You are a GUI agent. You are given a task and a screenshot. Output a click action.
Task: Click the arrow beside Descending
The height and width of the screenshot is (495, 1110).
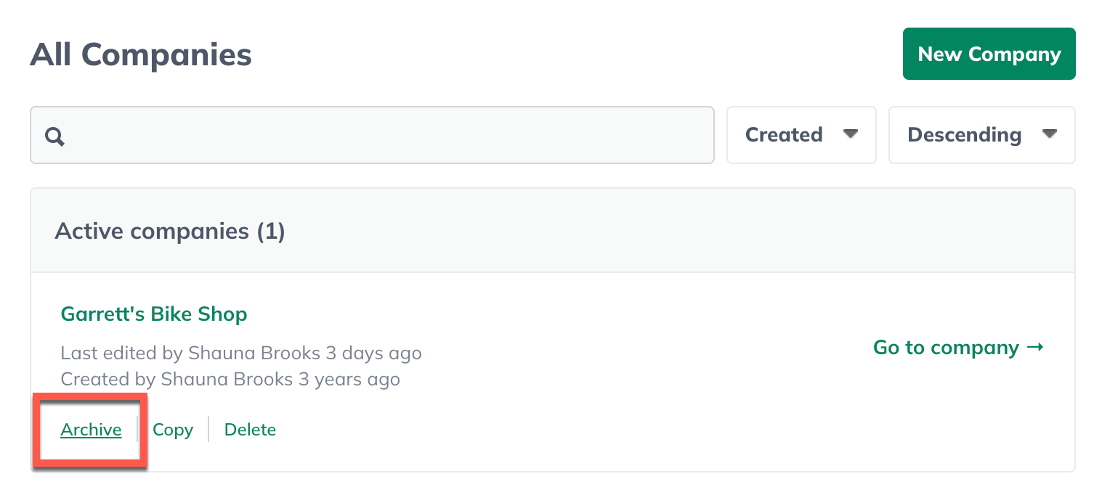pos(1049,134)
